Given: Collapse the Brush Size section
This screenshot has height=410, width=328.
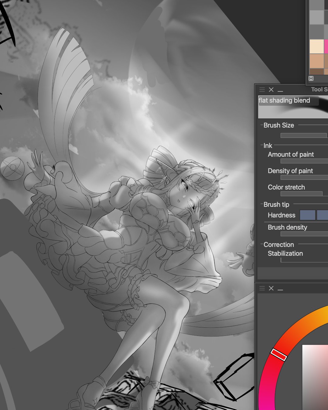Looking at the screenshot, I should click(x=262, y=125).
